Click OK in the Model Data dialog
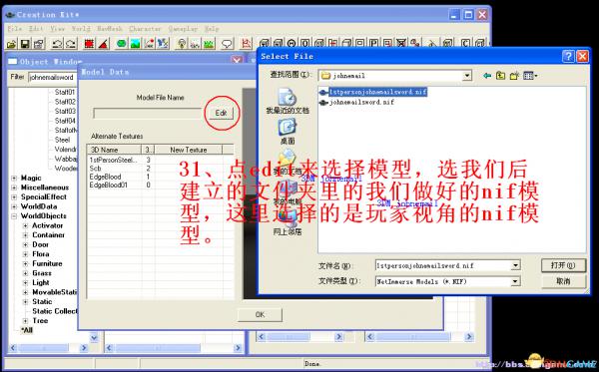The image size is (599, 372). pos(260,315)
